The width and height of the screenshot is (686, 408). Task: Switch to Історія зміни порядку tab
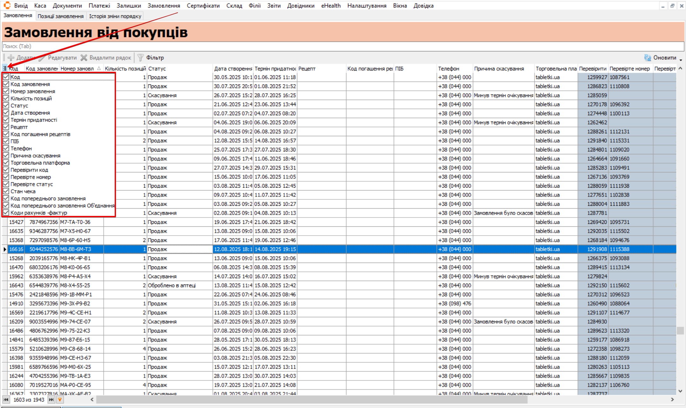(115, 16)
